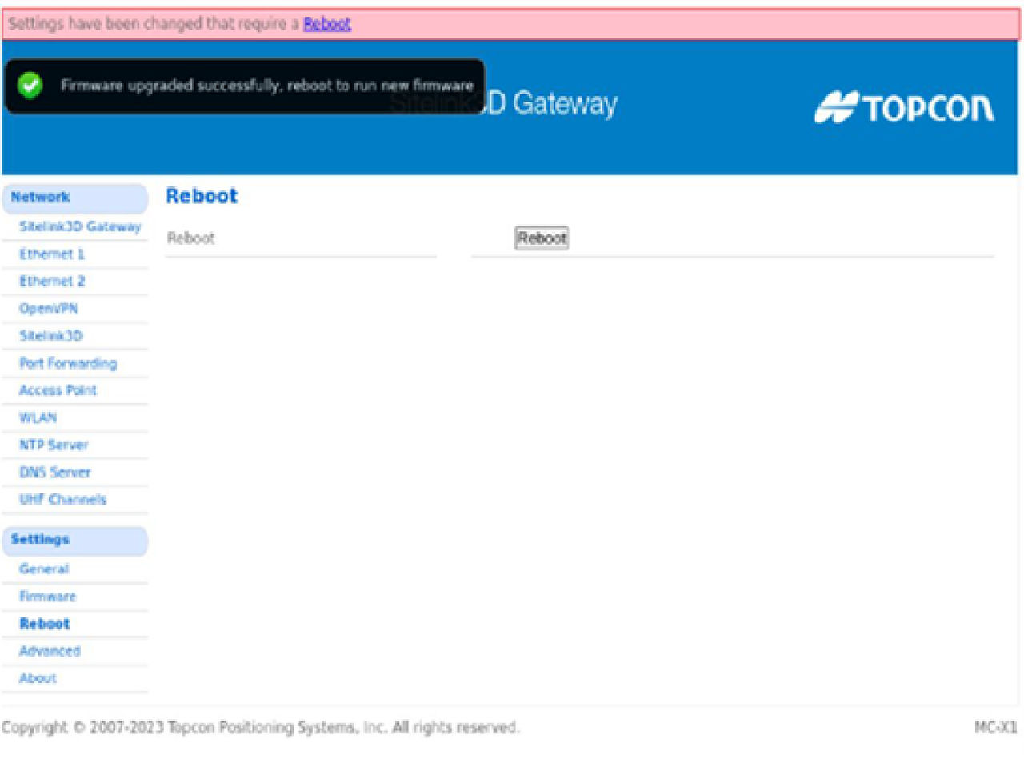This screenshot has height=759, width=1024.
Task: Click the Reboot link in pink banner
Action: coord(326,24)
